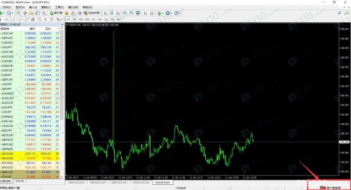
Task: Select the equidistant channel tool
Action: point(32,19)
